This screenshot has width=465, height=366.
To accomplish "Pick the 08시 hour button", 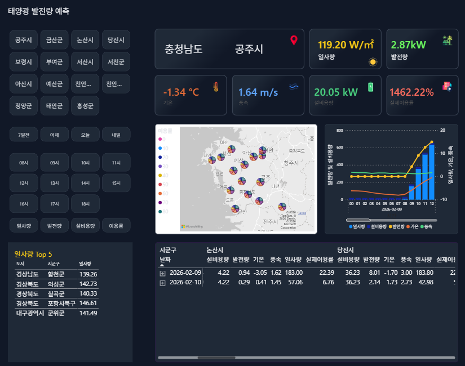I will click(x=24, y=163).
